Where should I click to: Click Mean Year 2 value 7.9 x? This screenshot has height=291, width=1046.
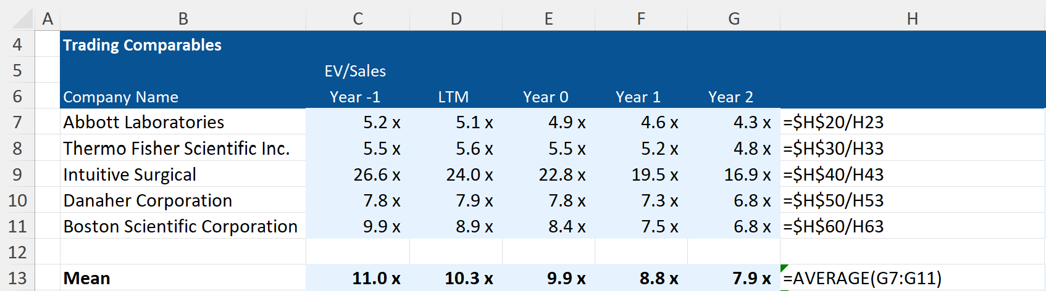click(x=734, y=278)
